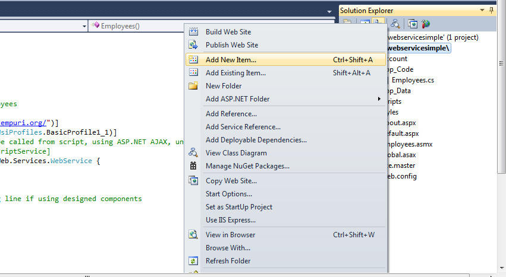506x277 pixels.
Task: Toggle auto-hide pin on Solution Explorer
Action: tap(491, 11)
